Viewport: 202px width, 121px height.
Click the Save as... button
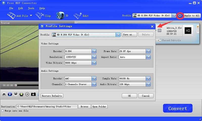pyautogui.click(x=129, y=35)
